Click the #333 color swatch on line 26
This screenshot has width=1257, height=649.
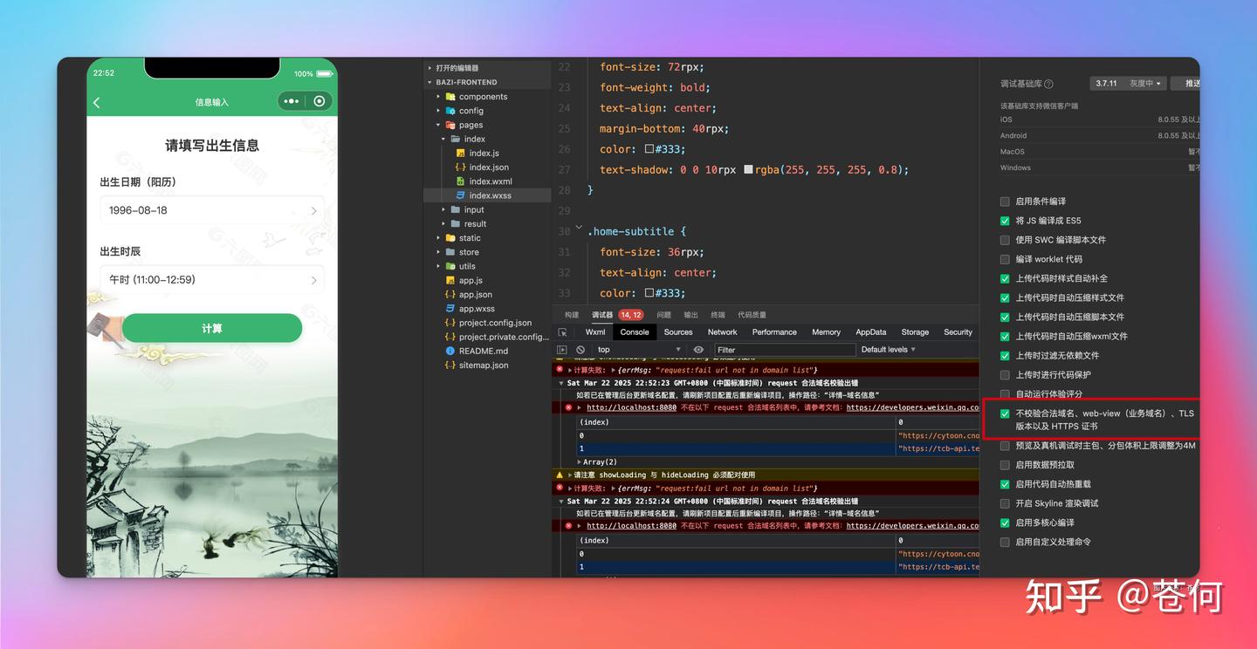[649, 149]
